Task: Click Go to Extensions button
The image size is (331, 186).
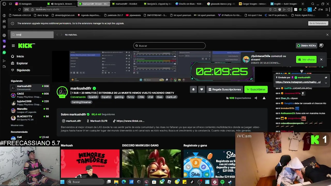Action: pyautogui.click(x=318, y=23)
